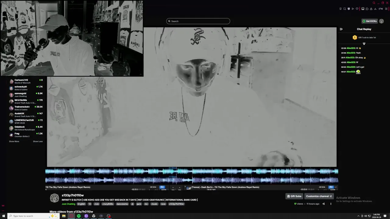Open the Windows notification center icon
This screenshot has width=390, height=219.
(x=385, y=216)
